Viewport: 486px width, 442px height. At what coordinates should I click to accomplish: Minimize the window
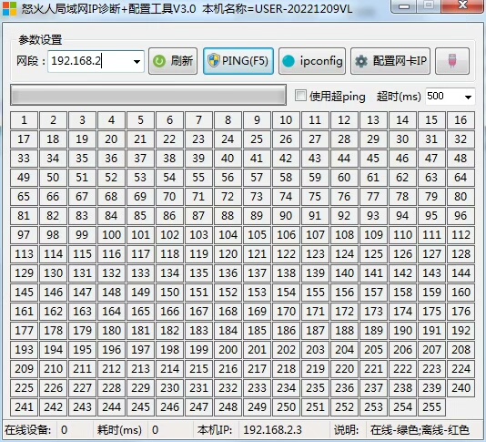404,6
